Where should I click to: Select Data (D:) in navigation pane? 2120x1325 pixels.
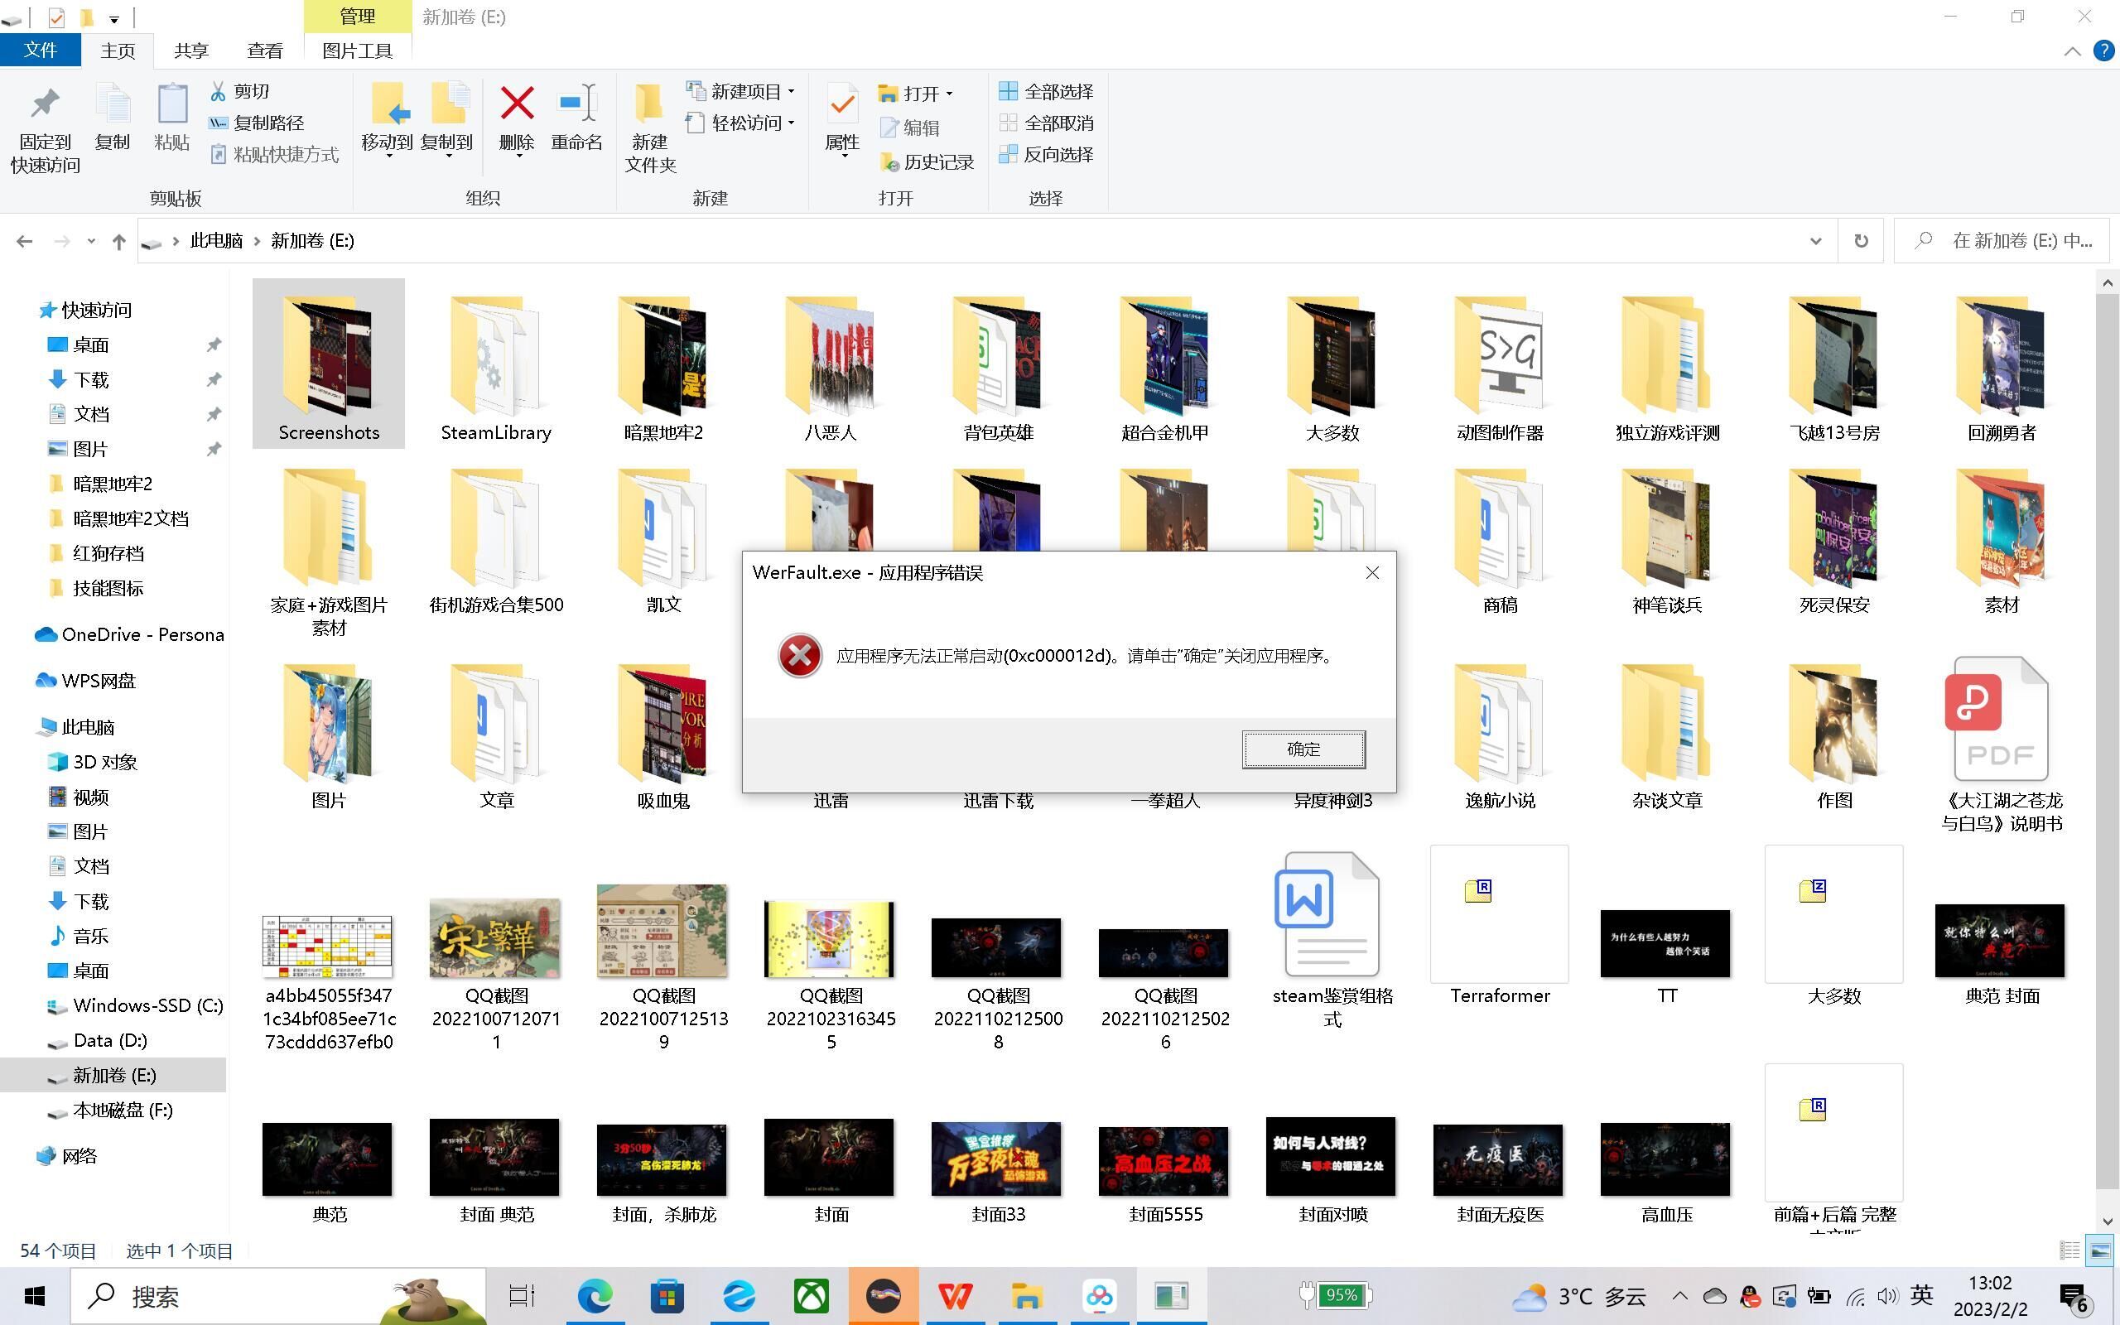pos(97,1040)
